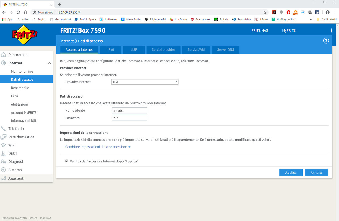
Task: Show more bookmarks with chevron
Action: click(311, 19)
